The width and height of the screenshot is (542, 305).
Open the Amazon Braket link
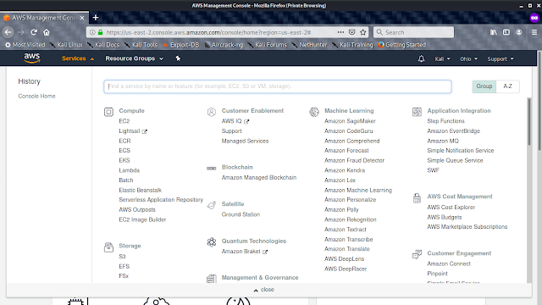pyautogui.click(x=245, y=252)
